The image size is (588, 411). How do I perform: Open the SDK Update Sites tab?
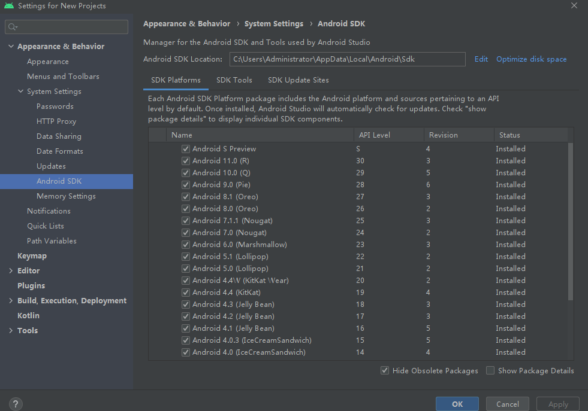pyautogui.click(x=298, y=80)
